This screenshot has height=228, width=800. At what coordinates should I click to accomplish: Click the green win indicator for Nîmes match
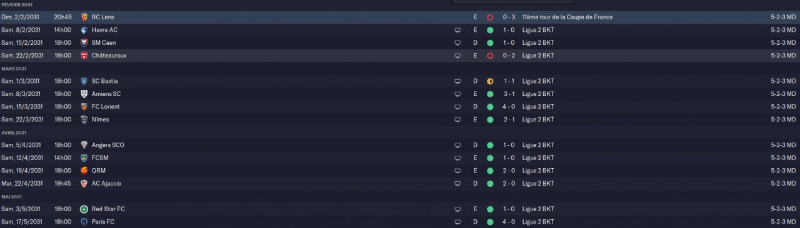[490, 120]
